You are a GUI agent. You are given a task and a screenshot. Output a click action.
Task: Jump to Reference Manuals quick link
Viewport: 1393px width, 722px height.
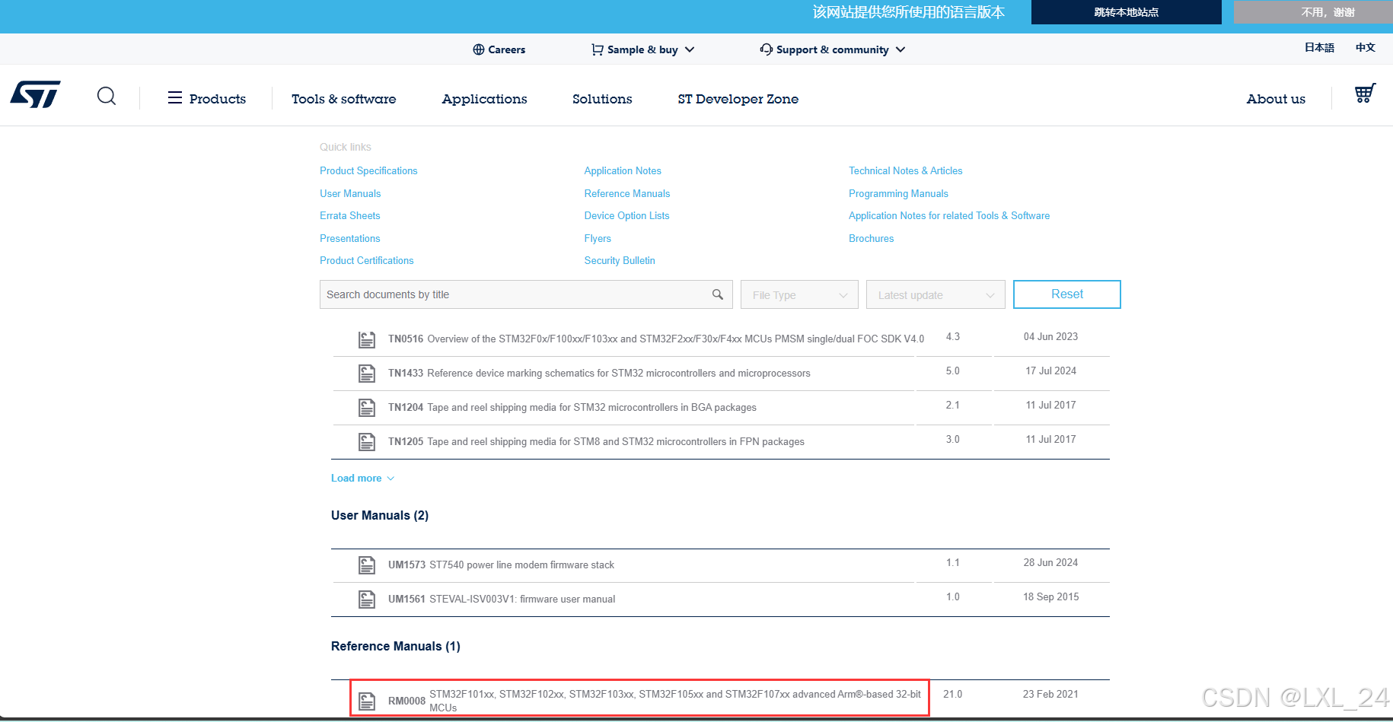(x=627, y=194)
